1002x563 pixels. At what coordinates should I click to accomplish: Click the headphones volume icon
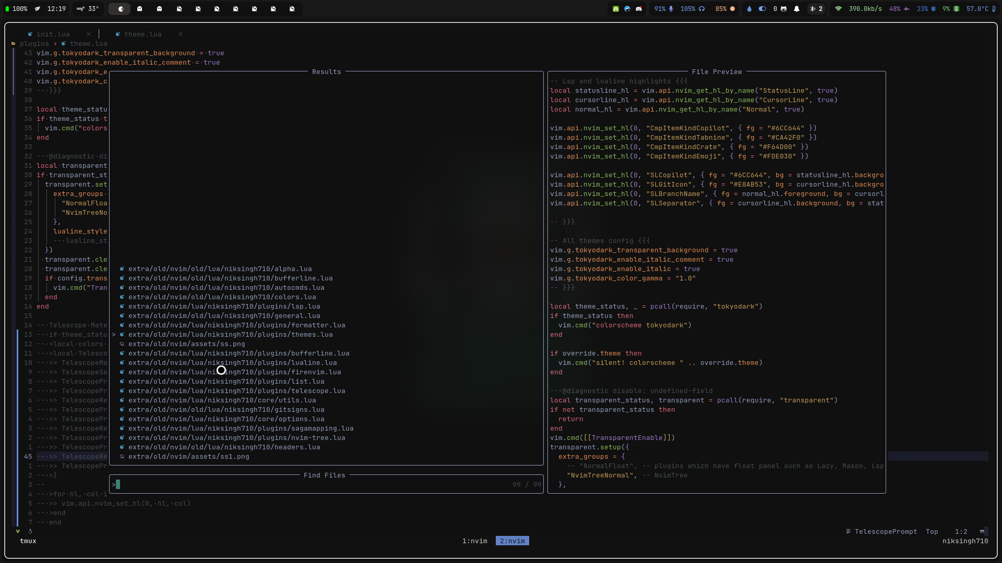[x=702, y=9]
